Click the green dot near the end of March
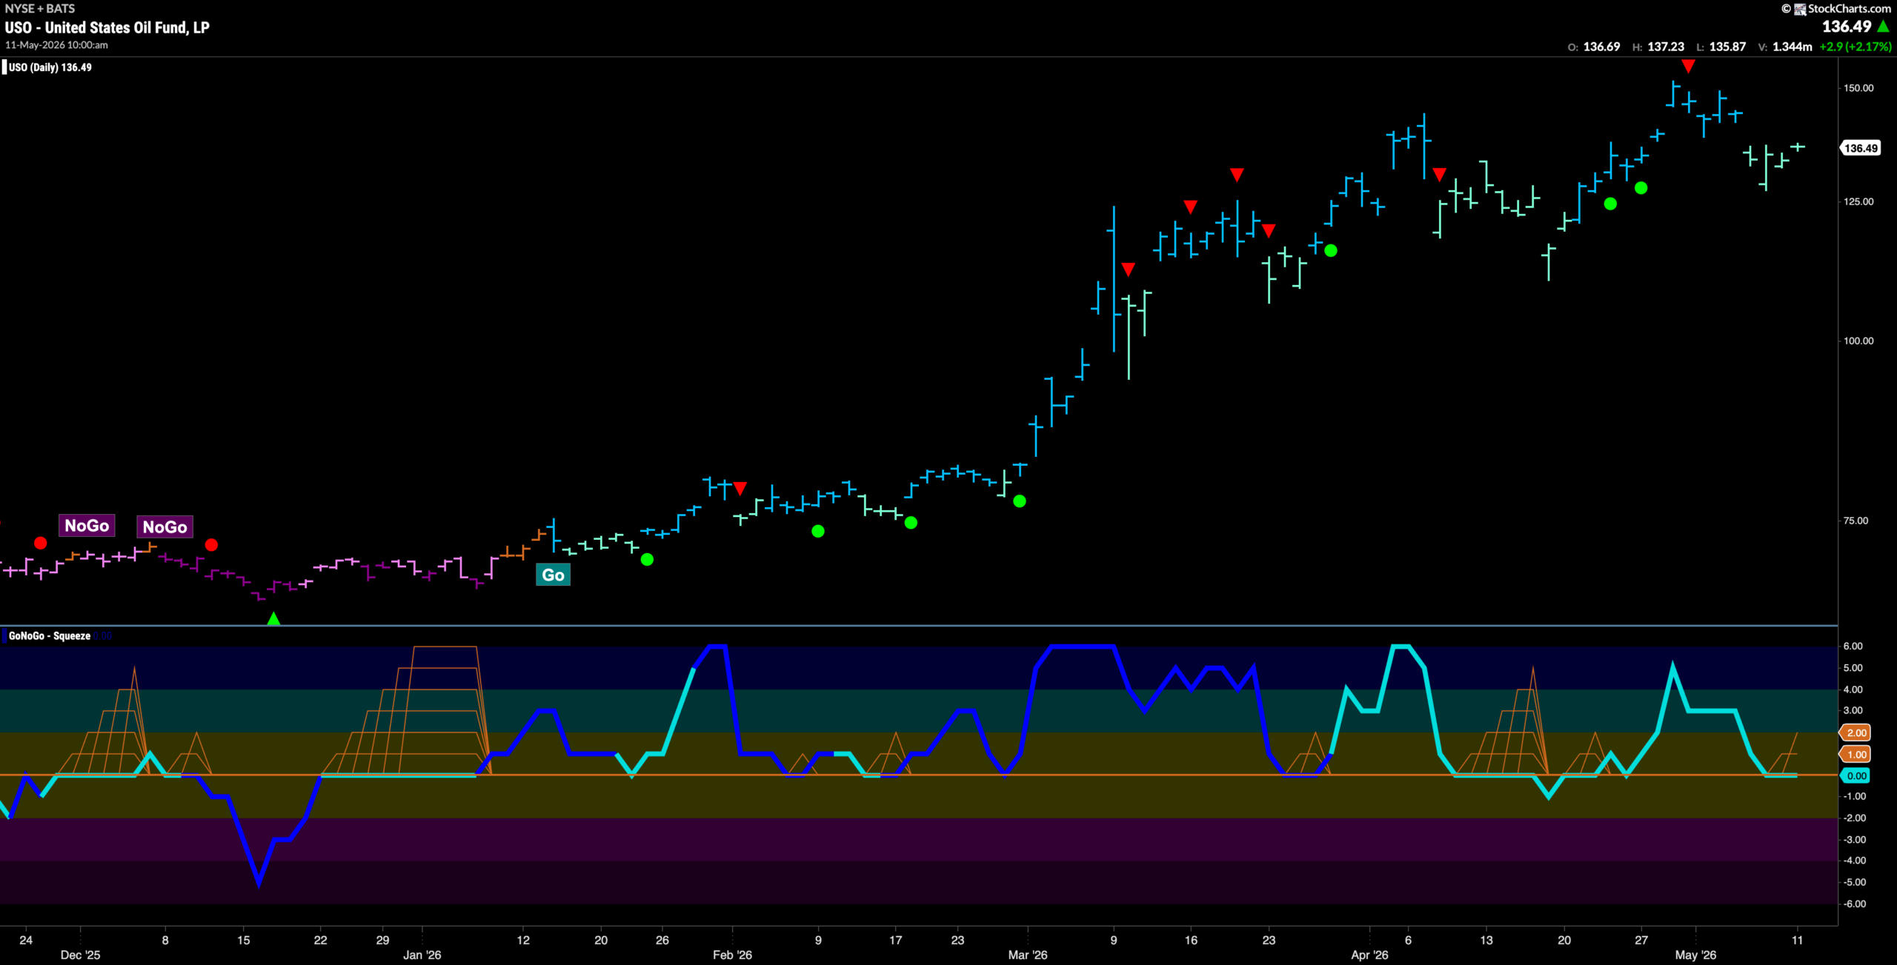This screenshot has height=965, width=1897. click(1331, 250)
